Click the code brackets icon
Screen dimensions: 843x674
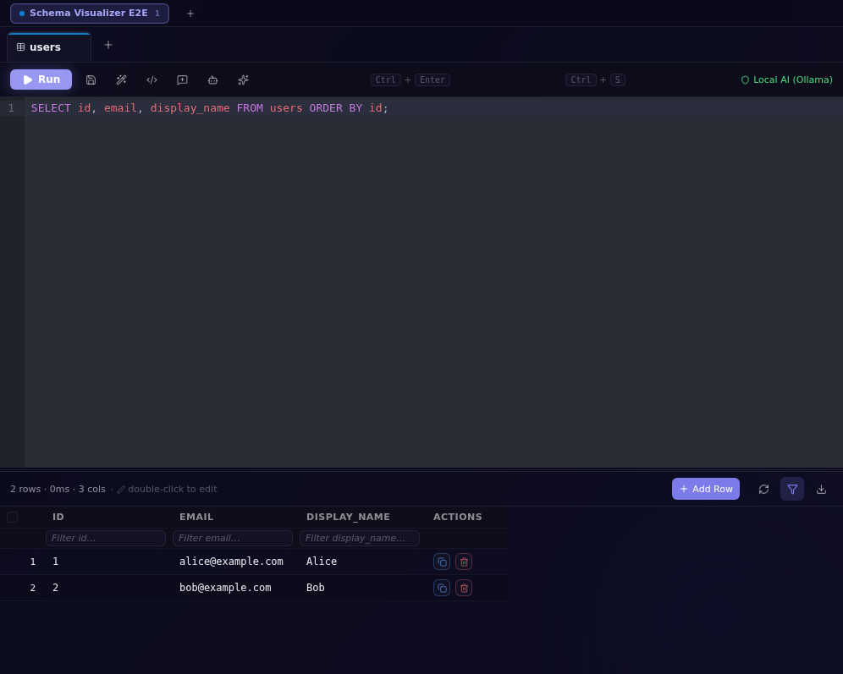[x=152, y=80]
